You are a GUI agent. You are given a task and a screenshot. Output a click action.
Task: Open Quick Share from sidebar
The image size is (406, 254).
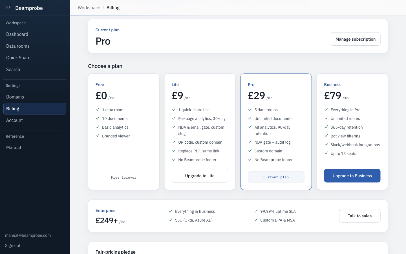(35, 58)
